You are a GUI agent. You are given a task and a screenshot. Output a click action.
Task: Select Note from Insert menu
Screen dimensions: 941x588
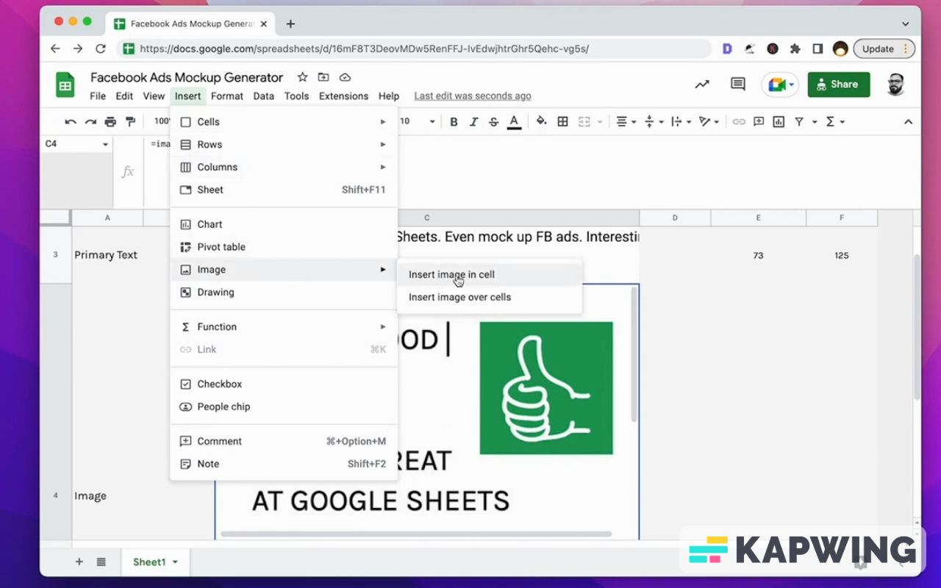(283, 464)
